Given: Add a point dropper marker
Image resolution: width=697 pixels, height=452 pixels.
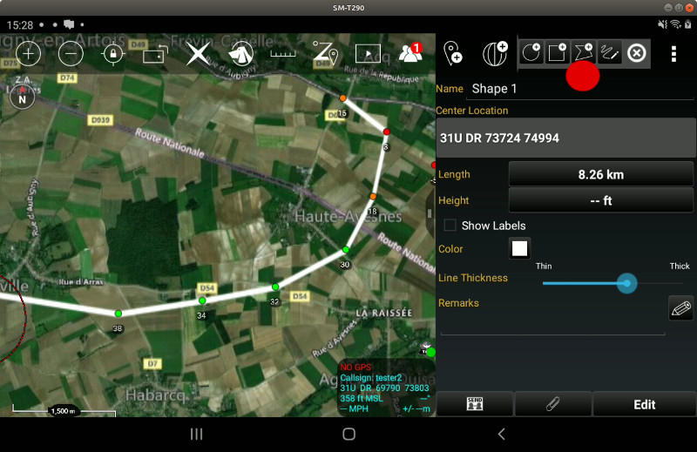Looking at the screenshot, I should pos(453,54).
